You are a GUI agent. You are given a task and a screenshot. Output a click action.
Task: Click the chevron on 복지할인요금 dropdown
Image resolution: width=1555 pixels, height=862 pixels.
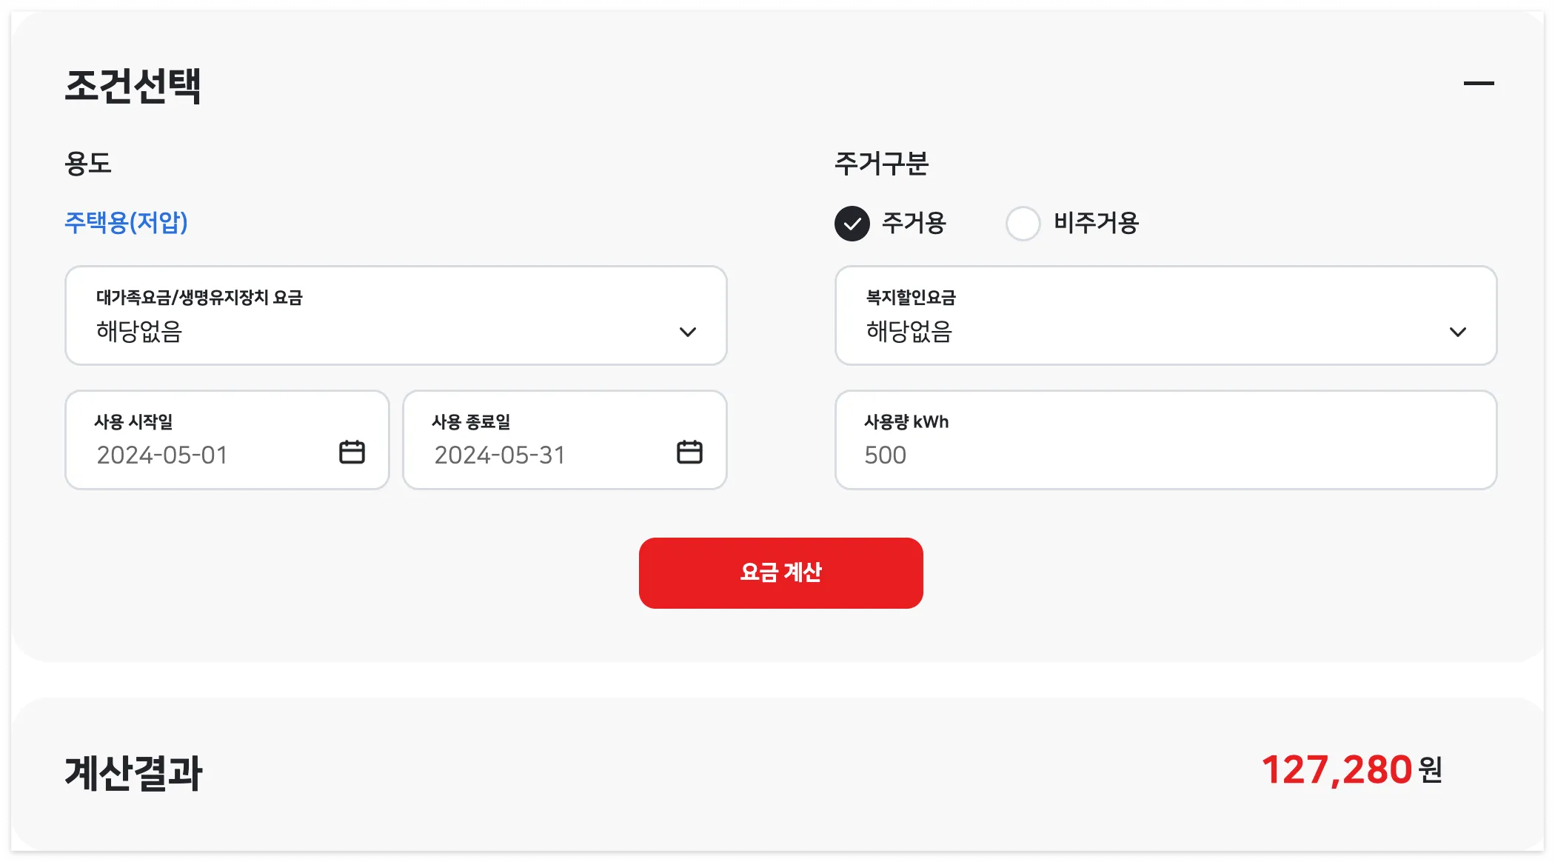(x=1458, y=333)
